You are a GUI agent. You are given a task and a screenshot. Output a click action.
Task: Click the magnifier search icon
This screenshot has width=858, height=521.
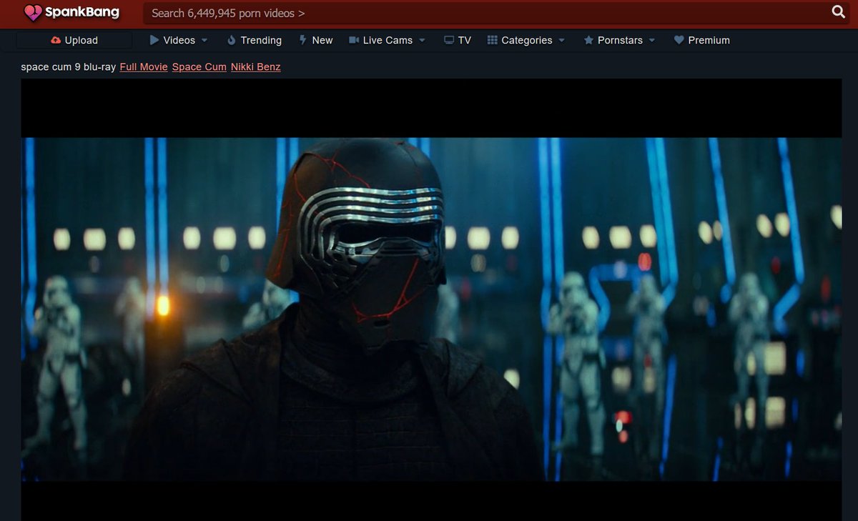(839, 11)
